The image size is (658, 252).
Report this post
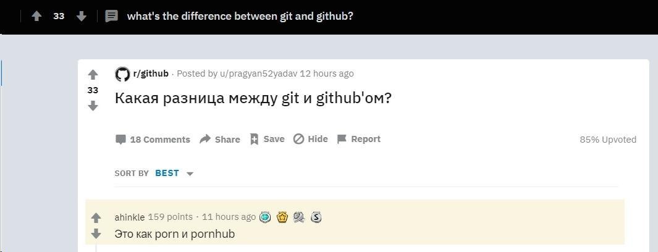tap(359, 139)
